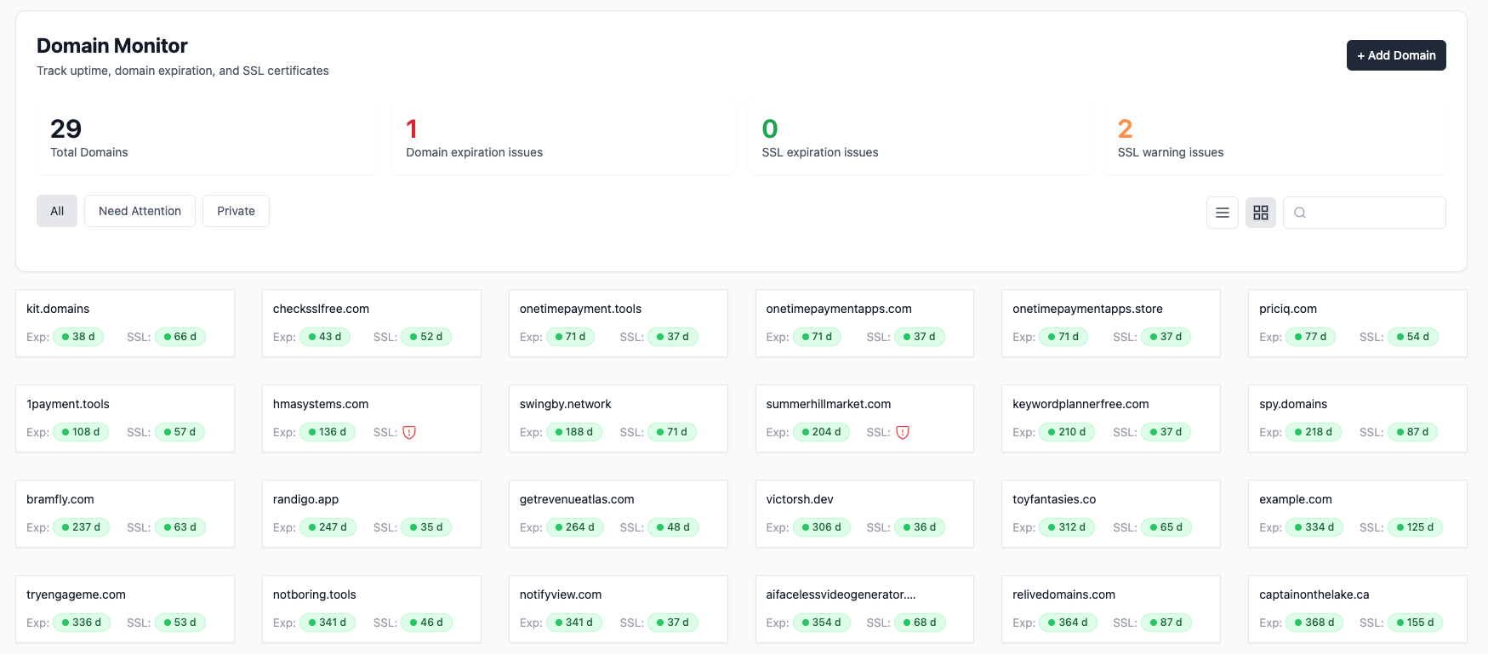Viewport: 1488px width, 654px height.
Task: Click SSL warning shield for summerhillmarket.com
Action: click(x=903, y=432)
